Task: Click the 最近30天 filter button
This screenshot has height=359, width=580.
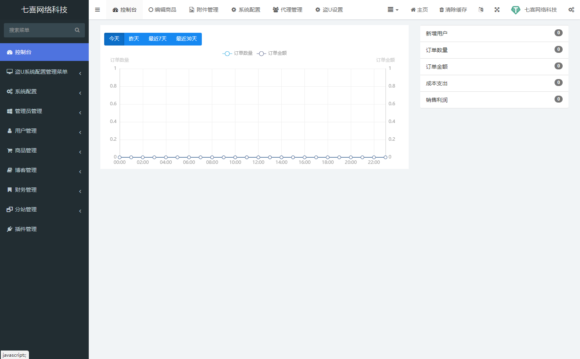Action: point(186,39)
